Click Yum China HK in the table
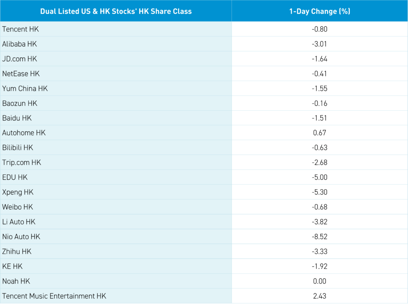This screenshot has width=408, height=305. point(25,88)
